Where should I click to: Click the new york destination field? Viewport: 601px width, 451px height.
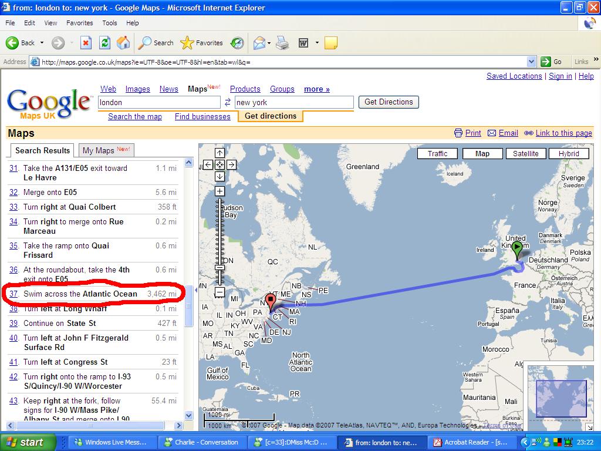294,102
